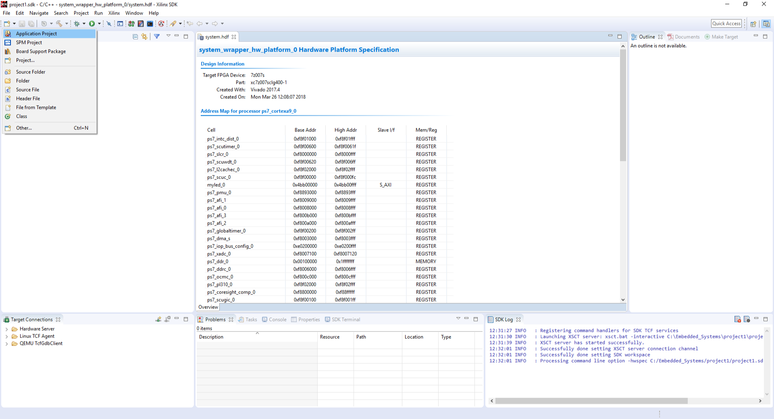The width and height of the screenshot is (774, 419).
Task: Expand the QEMU TcfGdbClient node
Action: (6, 344)
